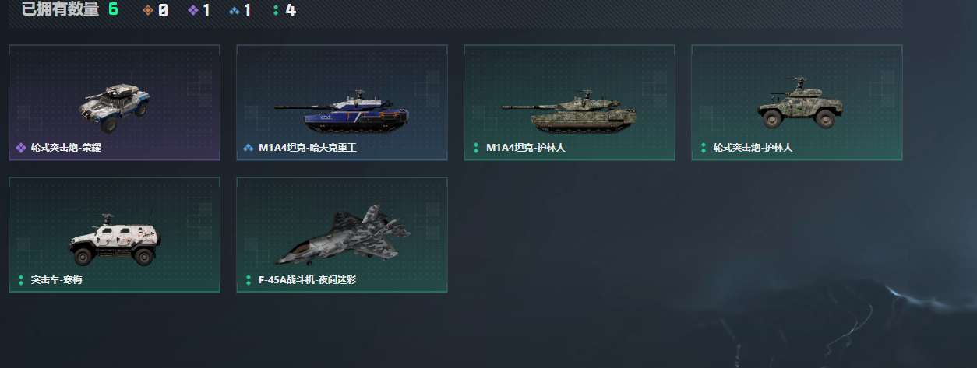
Task: Click purple rarity icon beside 轮式突击炮-荣耀
Action: point(20,147)
